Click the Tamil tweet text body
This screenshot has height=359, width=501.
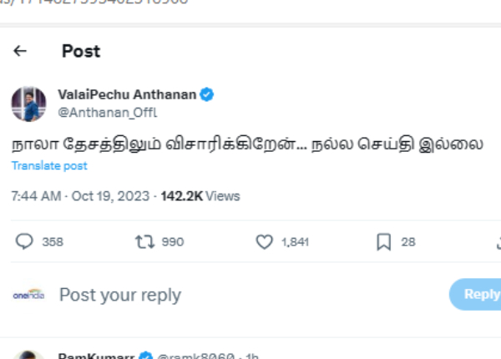click(246, 143)
